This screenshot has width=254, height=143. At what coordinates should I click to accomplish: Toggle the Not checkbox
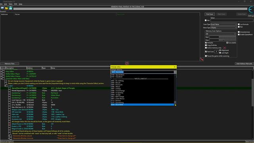239,27
